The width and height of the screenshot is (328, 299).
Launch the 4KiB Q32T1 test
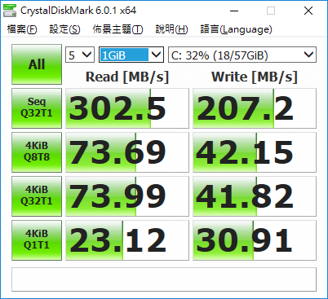point(37,196)
